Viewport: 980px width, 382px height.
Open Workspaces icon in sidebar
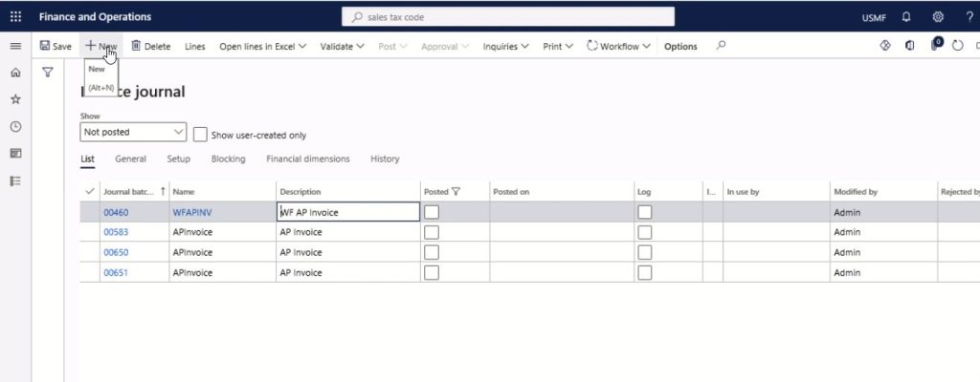15,153
